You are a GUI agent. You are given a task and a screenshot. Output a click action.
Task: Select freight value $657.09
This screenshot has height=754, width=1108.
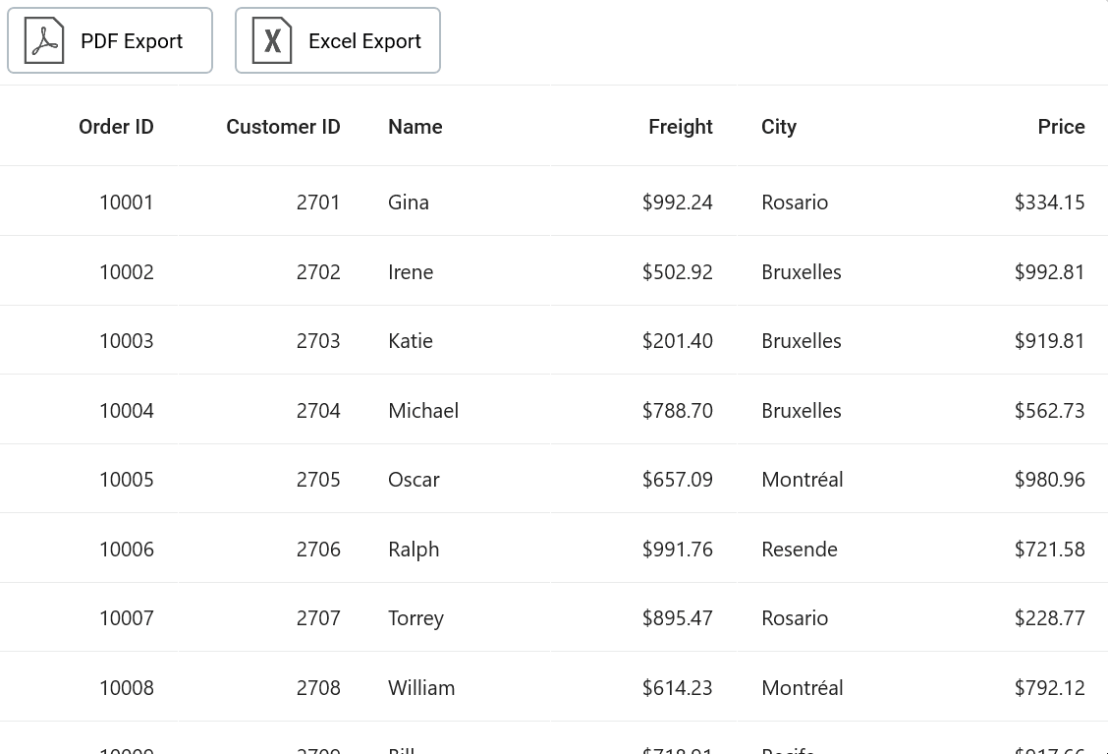[x=678, y=480]
